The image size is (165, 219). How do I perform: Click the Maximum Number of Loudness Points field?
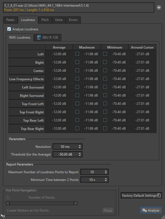coord(92,172)
